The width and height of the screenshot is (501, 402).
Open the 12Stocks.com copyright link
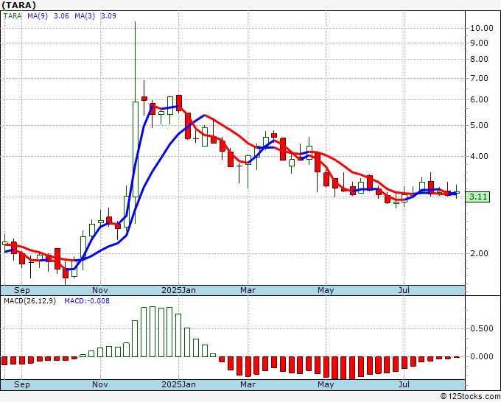470,396
